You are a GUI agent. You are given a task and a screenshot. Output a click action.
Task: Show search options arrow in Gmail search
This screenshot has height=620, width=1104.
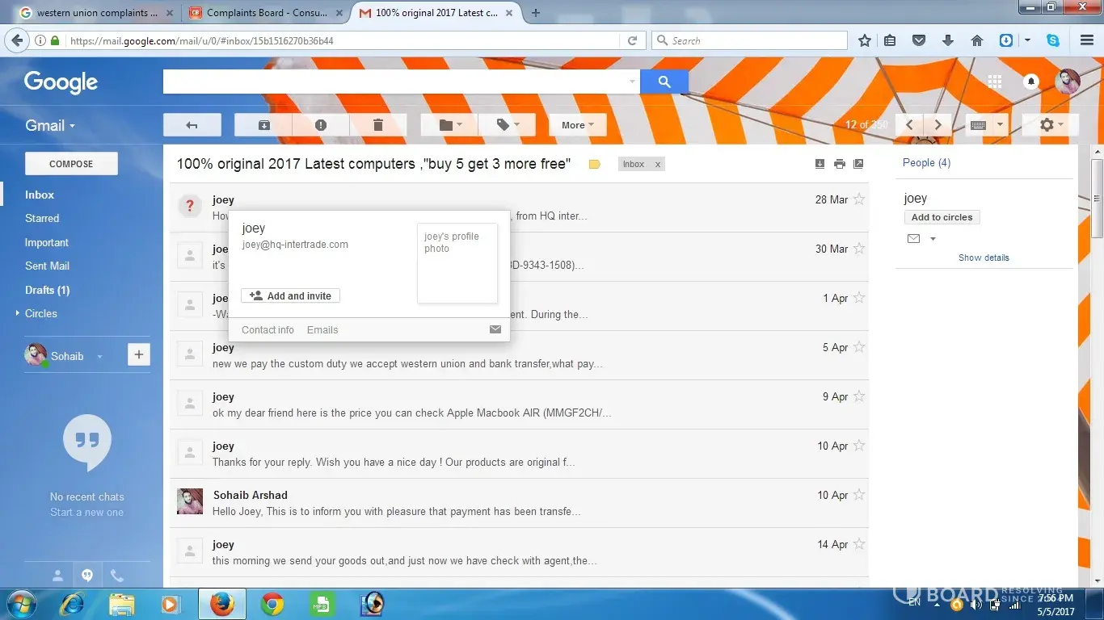(632, 82)
